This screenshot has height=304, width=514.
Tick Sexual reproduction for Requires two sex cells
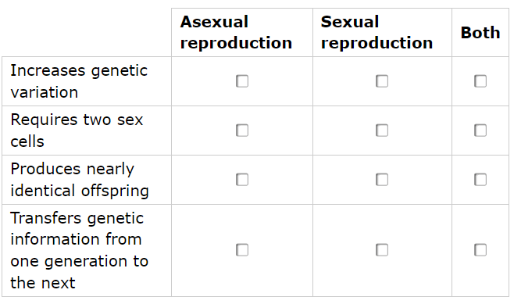point(382,131)
